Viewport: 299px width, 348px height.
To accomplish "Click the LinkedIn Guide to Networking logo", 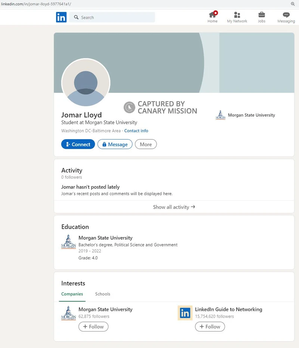I will tap(185, 313).
